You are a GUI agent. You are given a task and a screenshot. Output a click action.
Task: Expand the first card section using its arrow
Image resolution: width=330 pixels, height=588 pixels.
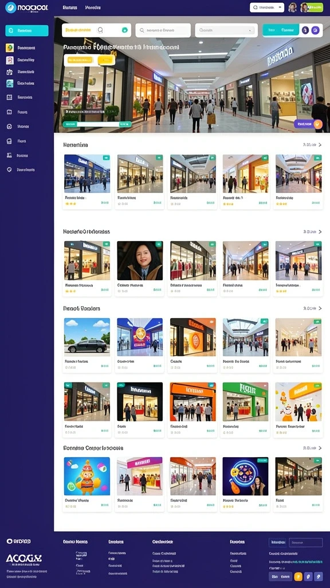pyautogui.click(x=320, y=144)
